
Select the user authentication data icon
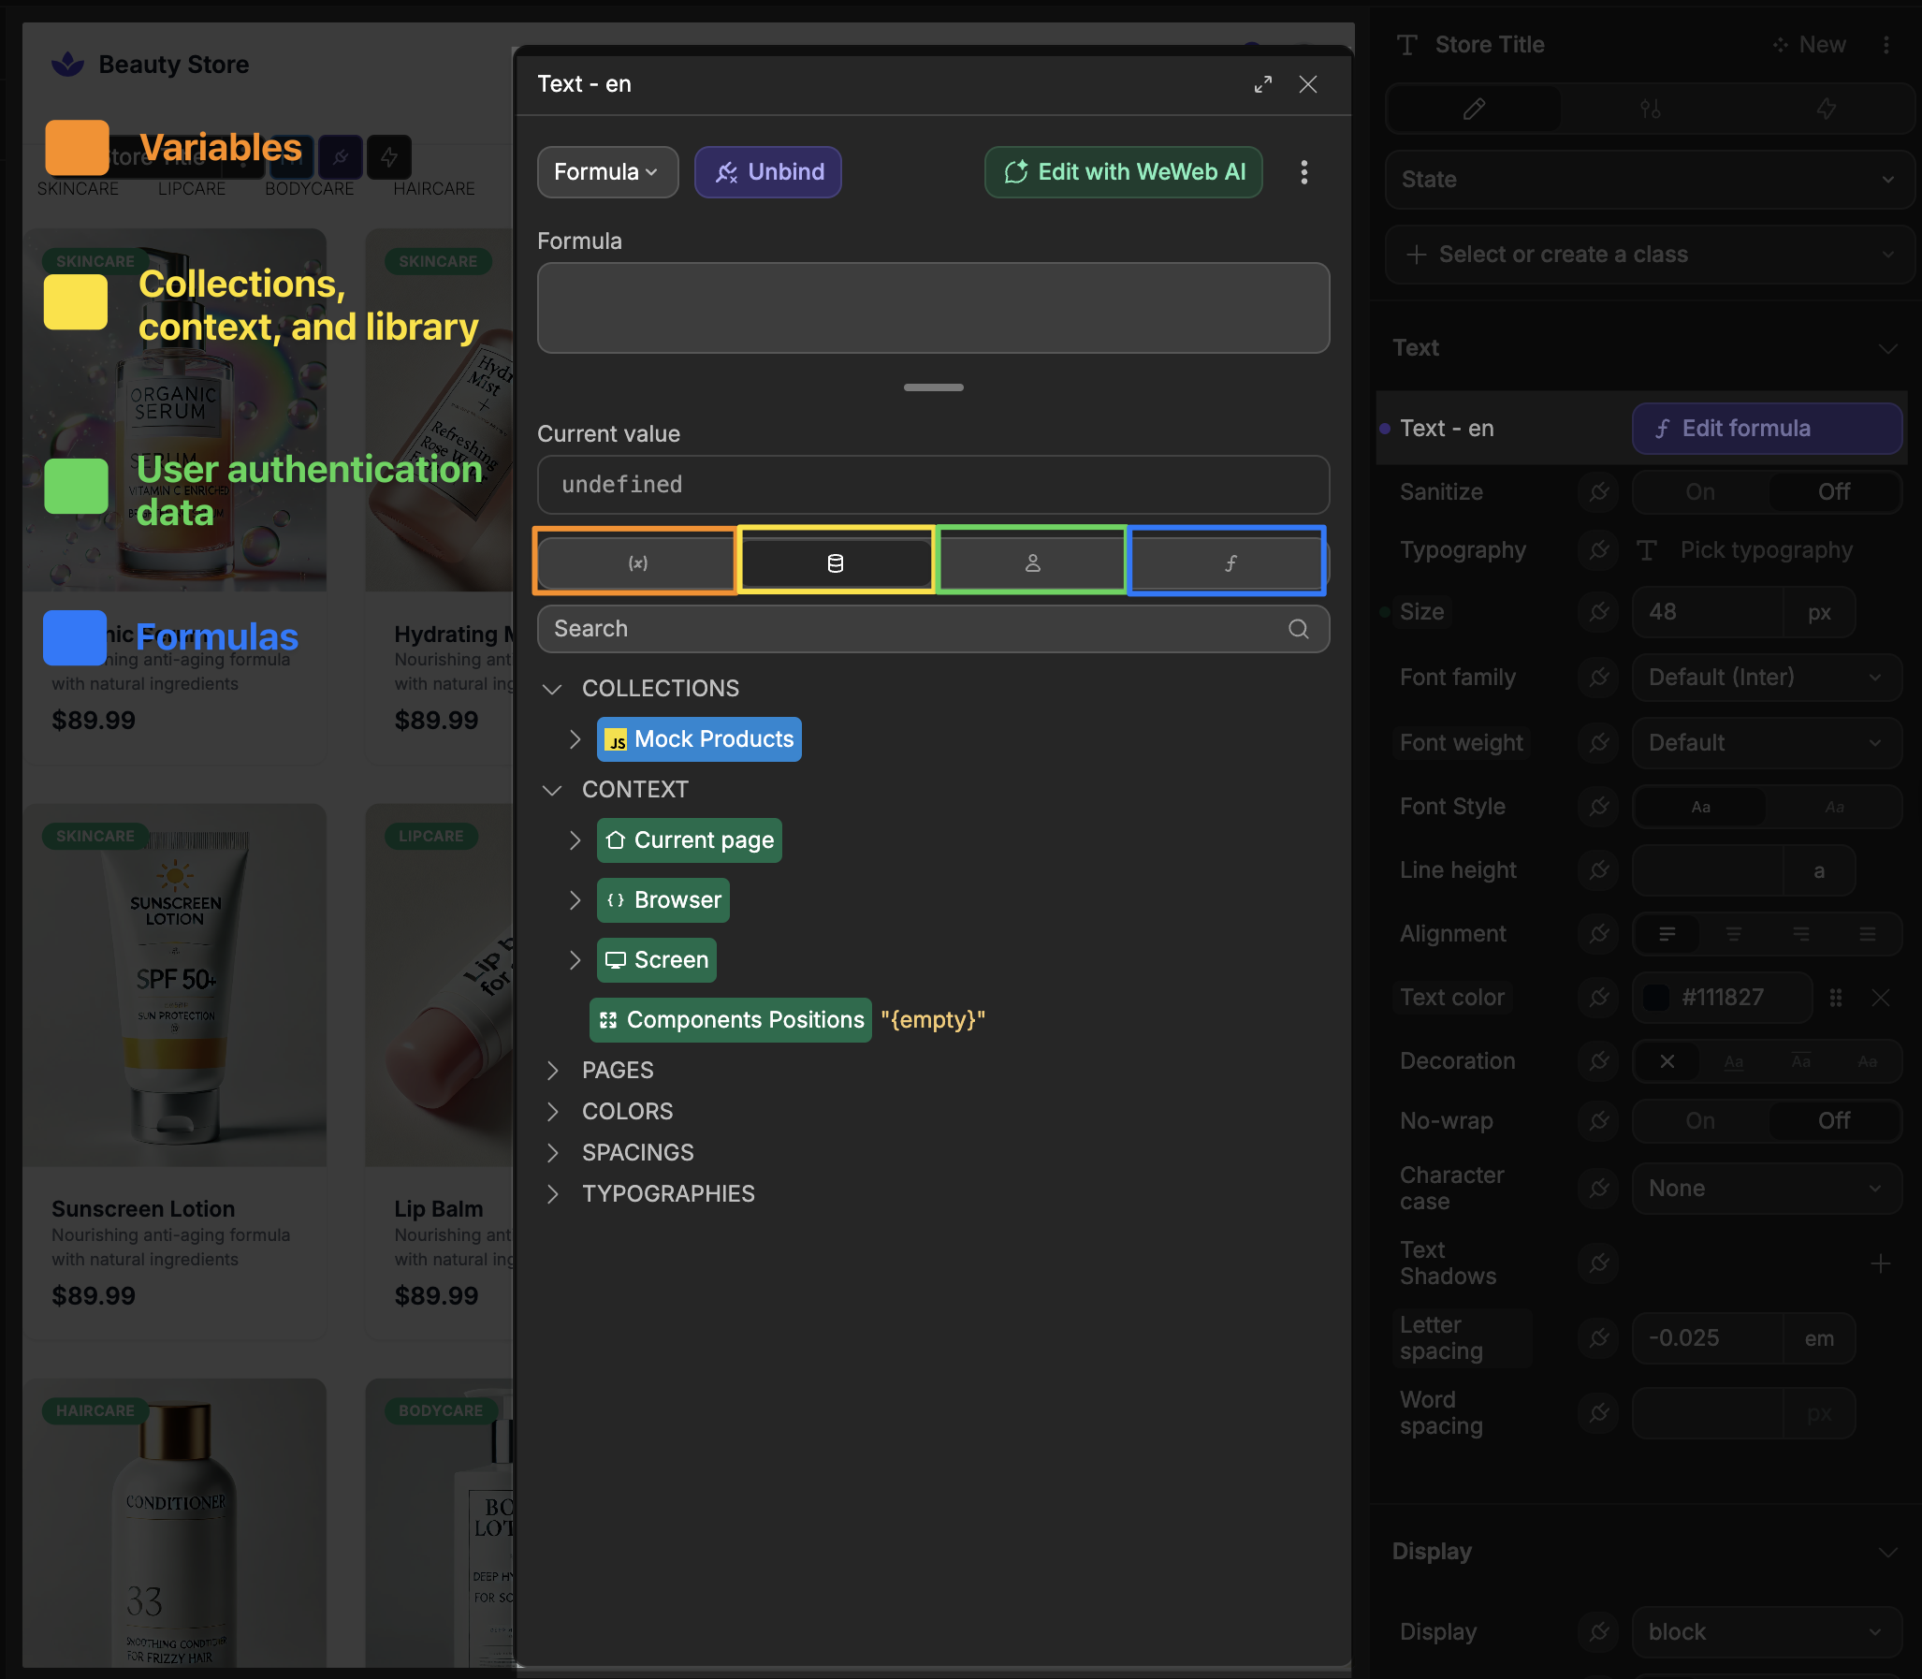(x=1032, y=562)
